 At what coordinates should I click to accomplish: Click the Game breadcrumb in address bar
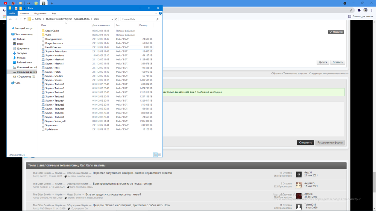(38, 19)
